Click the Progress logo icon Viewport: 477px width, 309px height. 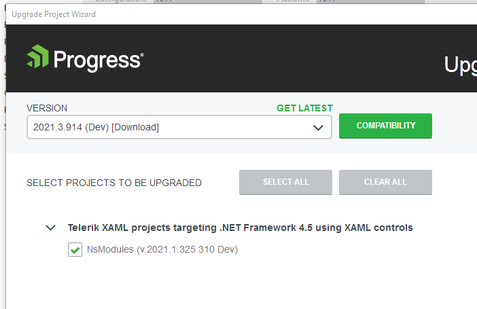point(38,57)
